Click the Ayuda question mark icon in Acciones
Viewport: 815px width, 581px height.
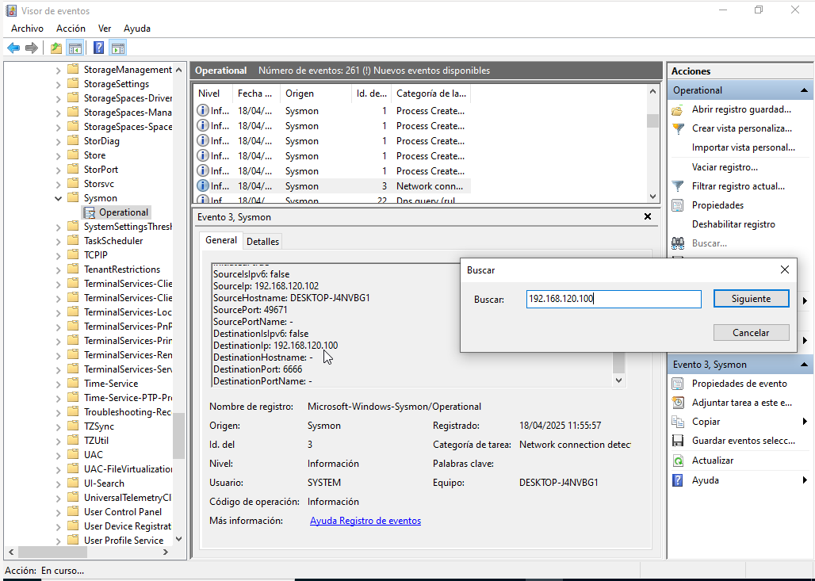point(677,480)
